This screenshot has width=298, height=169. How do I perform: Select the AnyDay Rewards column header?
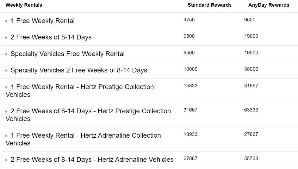(269, 5)
